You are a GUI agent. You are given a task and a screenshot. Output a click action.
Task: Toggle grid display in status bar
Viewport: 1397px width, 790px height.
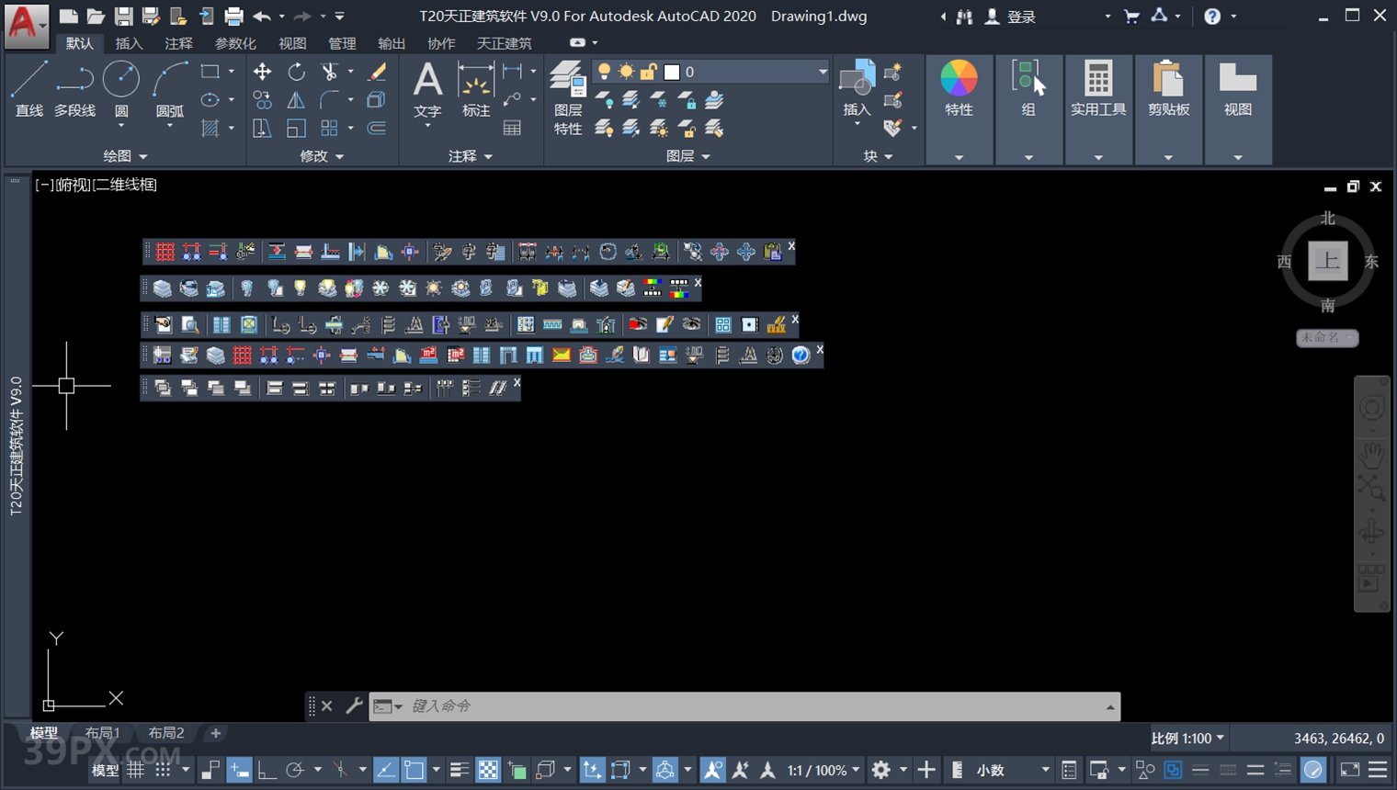(x=135, y=770)
